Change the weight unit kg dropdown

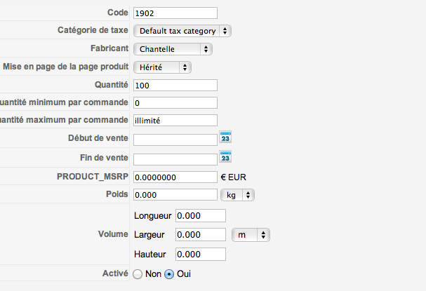(x=237, y=195)
